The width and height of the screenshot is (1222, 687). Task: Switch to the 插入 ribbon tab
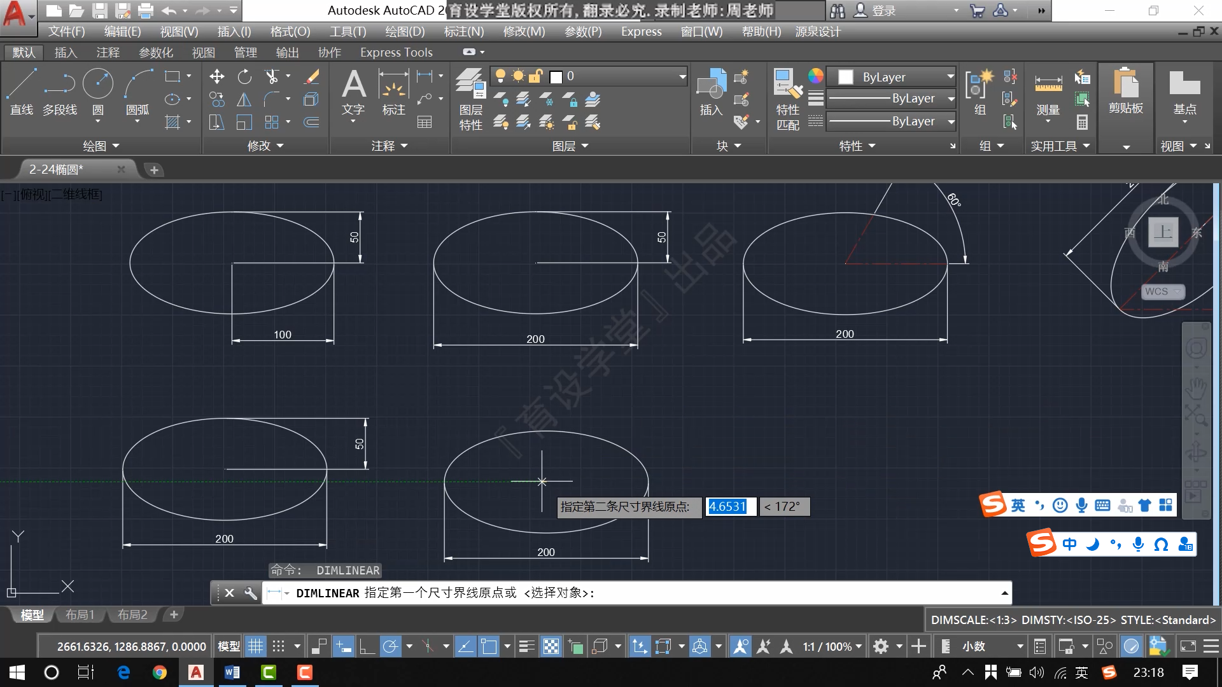tap(66, 53)
